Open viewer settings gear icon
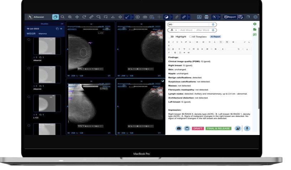 (256, 17)
